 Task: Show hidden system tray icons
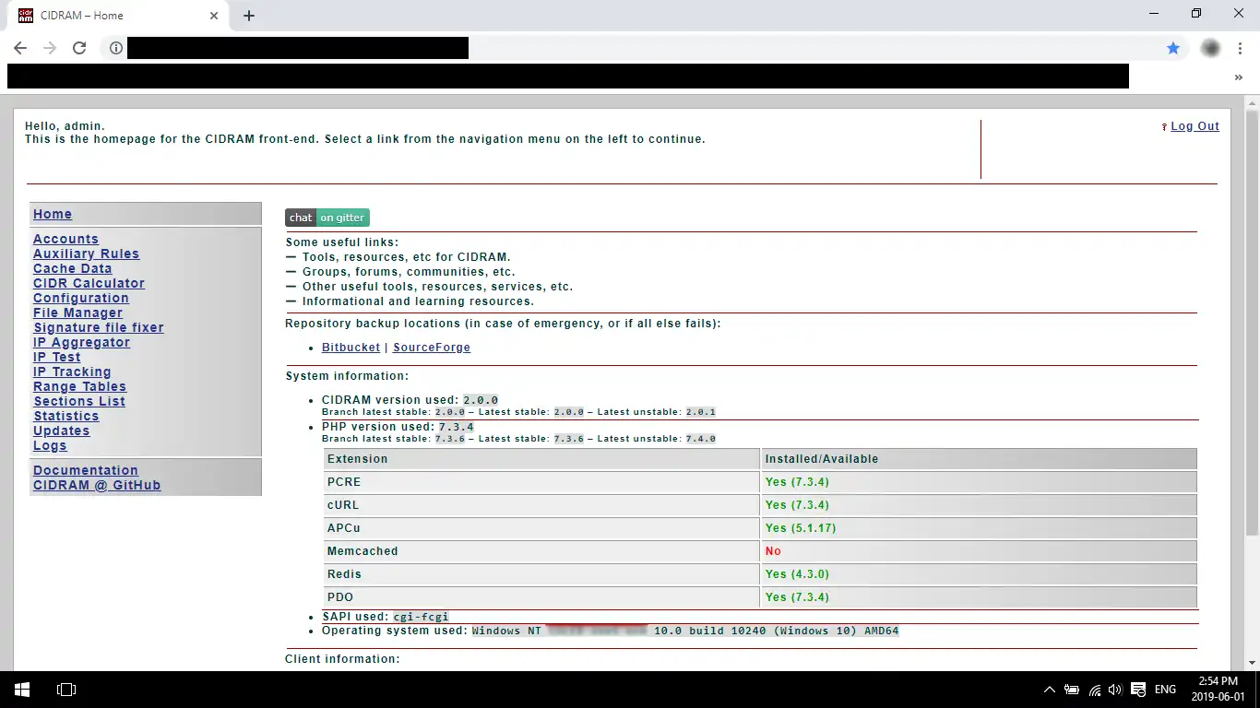tap(1050, 690)
